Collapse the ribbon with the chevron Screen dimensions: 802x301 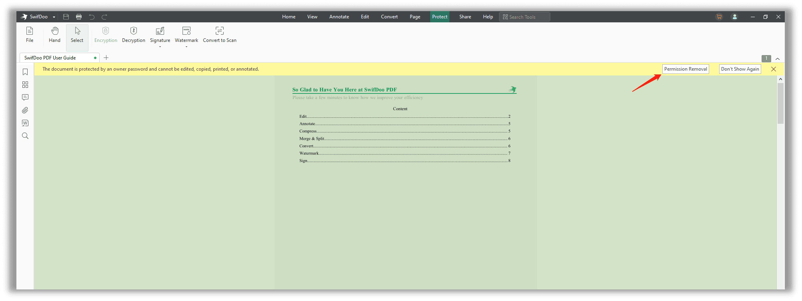(778, 59)
